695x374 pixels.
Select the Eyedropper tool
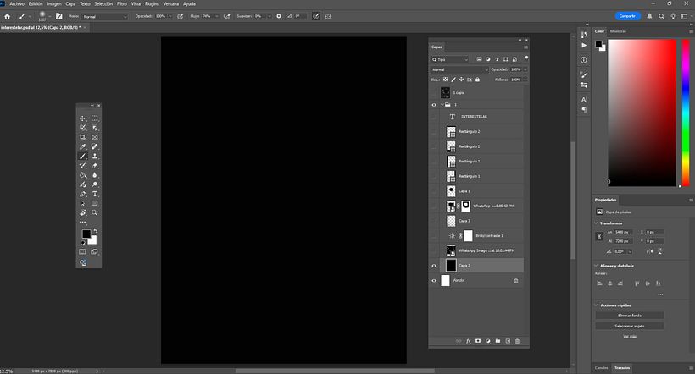pyautogui.click(x=82, y=146)
